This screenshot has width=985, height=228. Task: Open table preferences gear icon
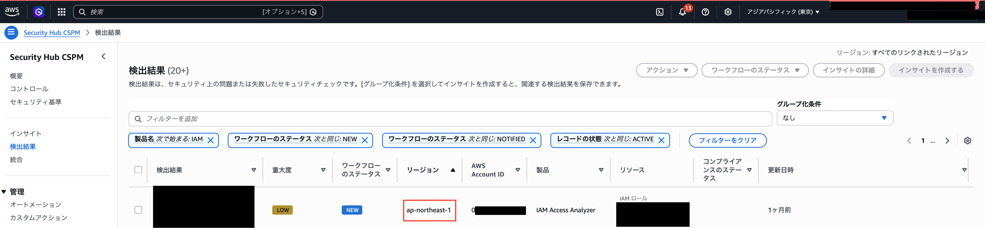click(968, 141)
